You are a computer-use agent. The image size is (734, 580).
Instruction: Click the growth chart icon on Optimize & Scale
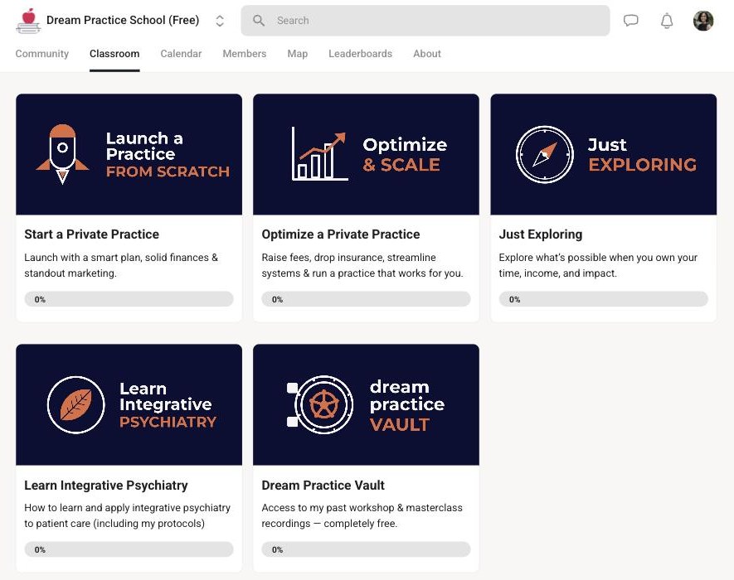tap(319, 154)
